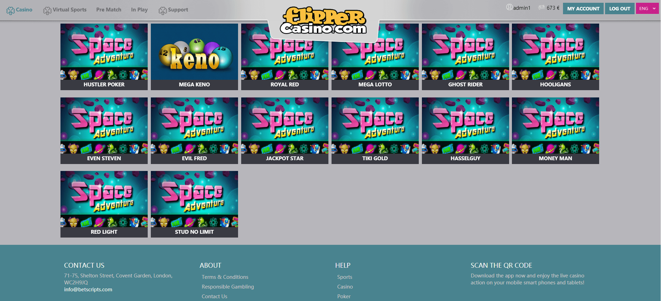The width and height of the screenshot is (661, 301).
Task: Expand the ENG language dropdown
Action: pyautogui.click(x=647, y=9)
